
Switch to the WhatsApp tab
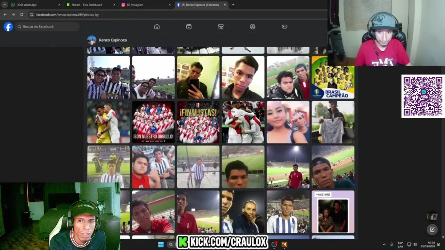(35, 5)
